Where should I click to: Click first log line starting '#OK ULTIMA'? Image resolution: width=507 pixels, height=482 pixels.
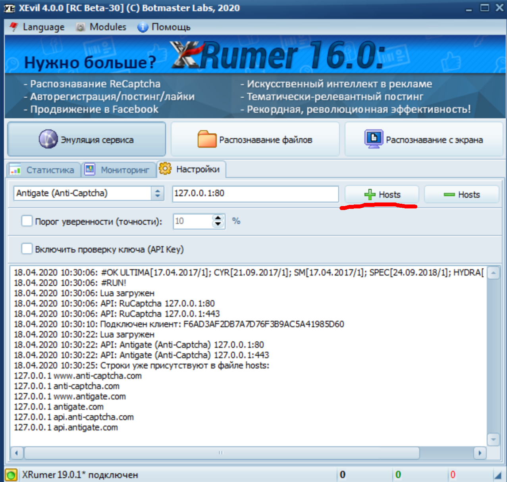click(249, 272)
